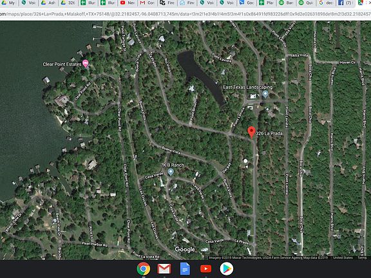Select the pink Clear Point Estates marker
The image size is (371, 278).
click(85, 63)
